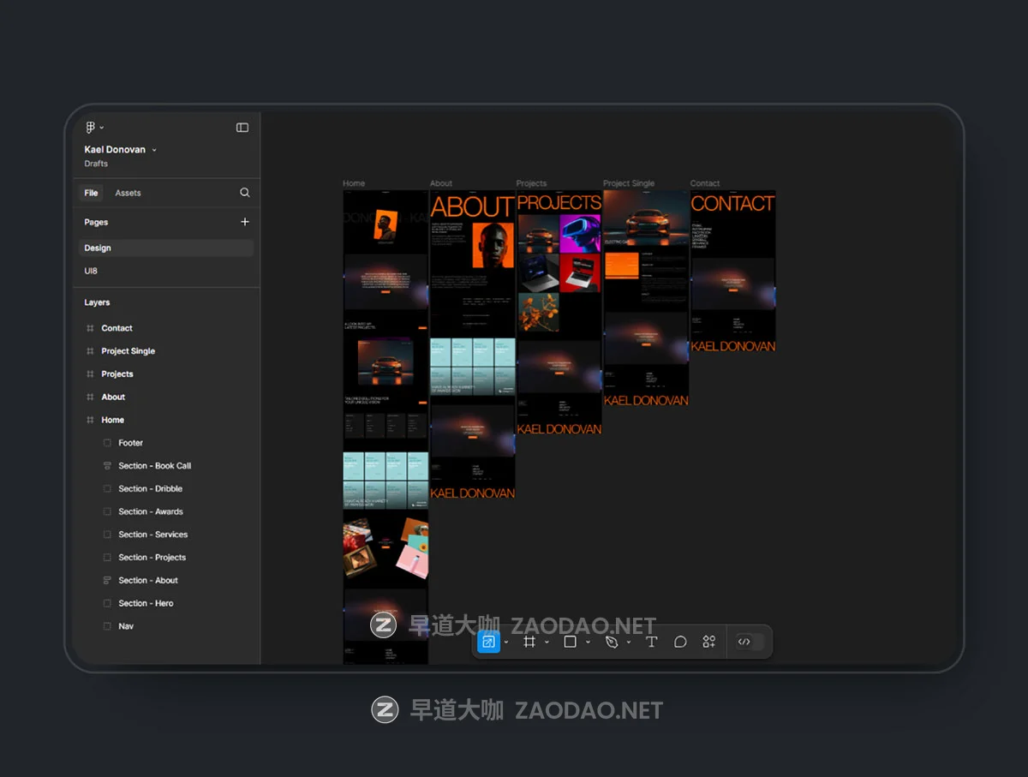
Task: Toggle Dev Mode switch in toolbar
Action: (749, 642)
